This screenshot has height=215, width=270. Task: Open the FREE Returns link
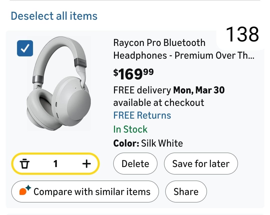click(x=142, y=115)
